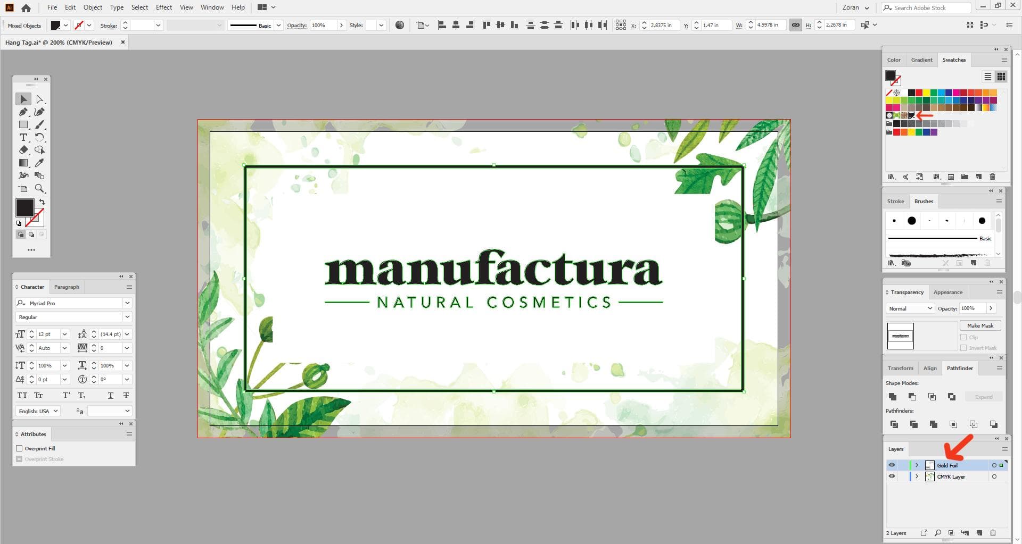Pick the Eraser tool
Image resolution: width=1022 pixels, height=544 pixels.
[x=23, y=150]
